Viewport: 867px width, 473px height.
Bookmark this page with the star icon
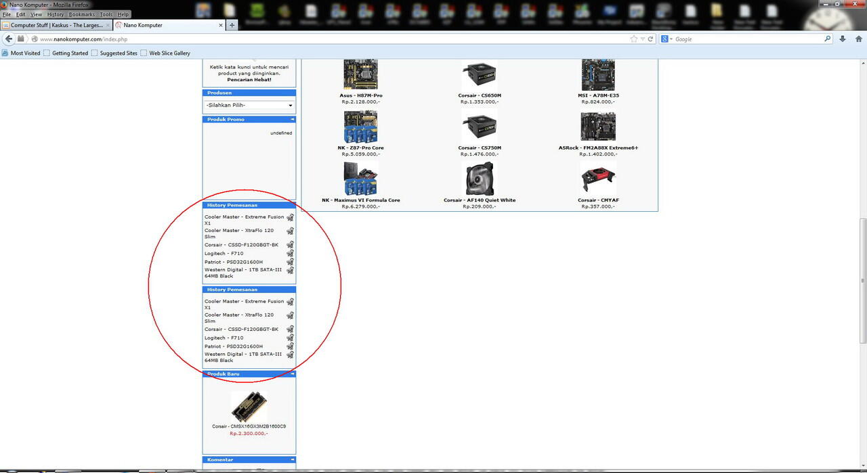tap(634, 39)
